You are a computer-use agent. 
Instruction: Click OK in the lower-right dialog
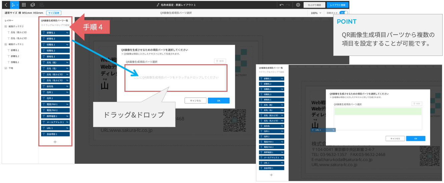tap(416, 138)
